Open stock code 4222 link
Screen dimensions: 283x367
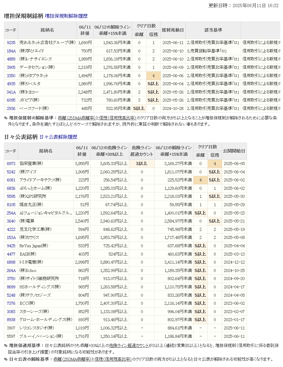tap(11, 229)
